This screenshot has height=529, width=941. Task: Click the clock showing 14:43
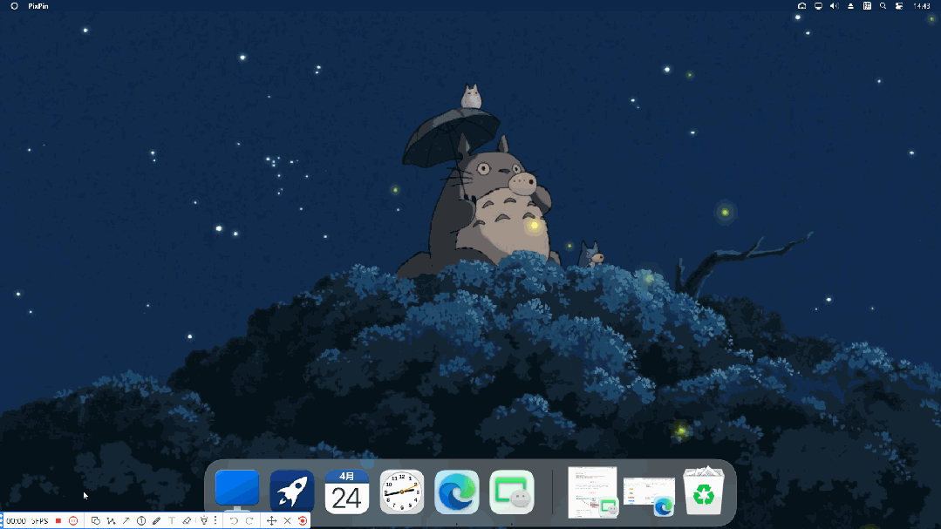[921, 6]
